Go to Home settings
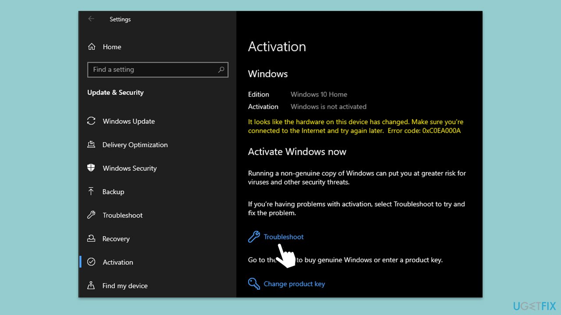This screenshot has width=561, height=315. 112,47
